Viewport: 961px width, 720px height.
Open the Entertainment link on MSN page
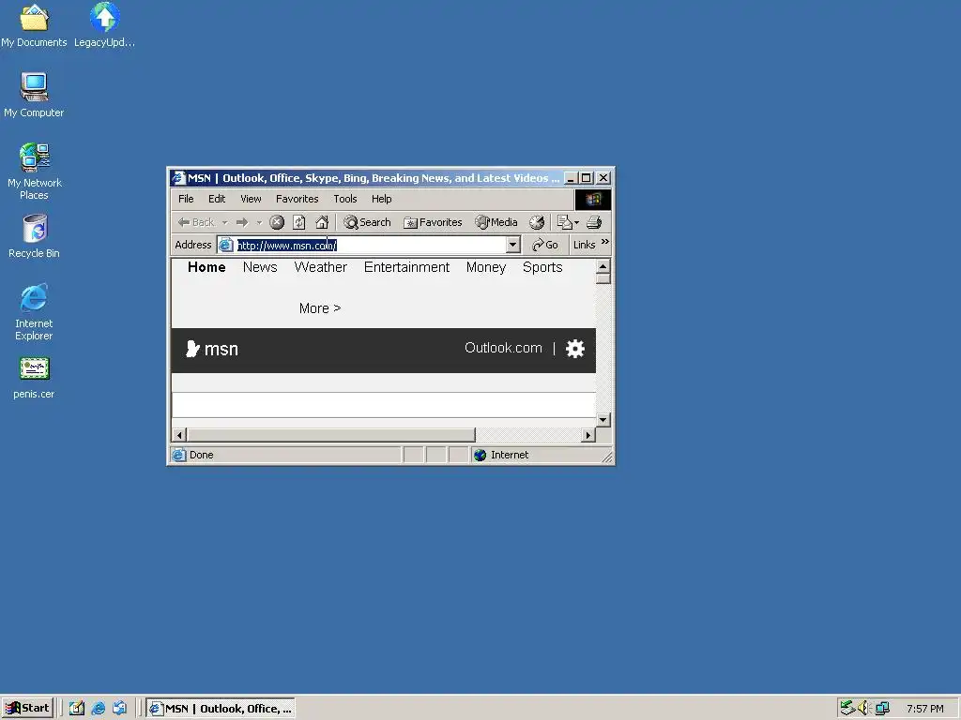(407, 267)
